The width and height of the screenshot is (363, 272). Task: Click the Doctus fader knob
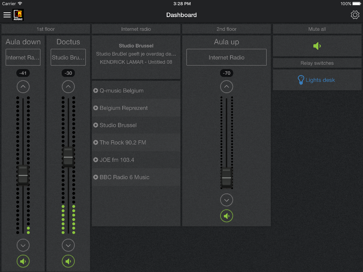(x=68, y=157)
